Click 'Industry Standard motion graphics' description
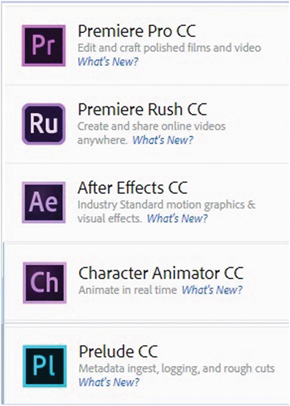The width and height of the screenshot is (290, 406). 166,205
